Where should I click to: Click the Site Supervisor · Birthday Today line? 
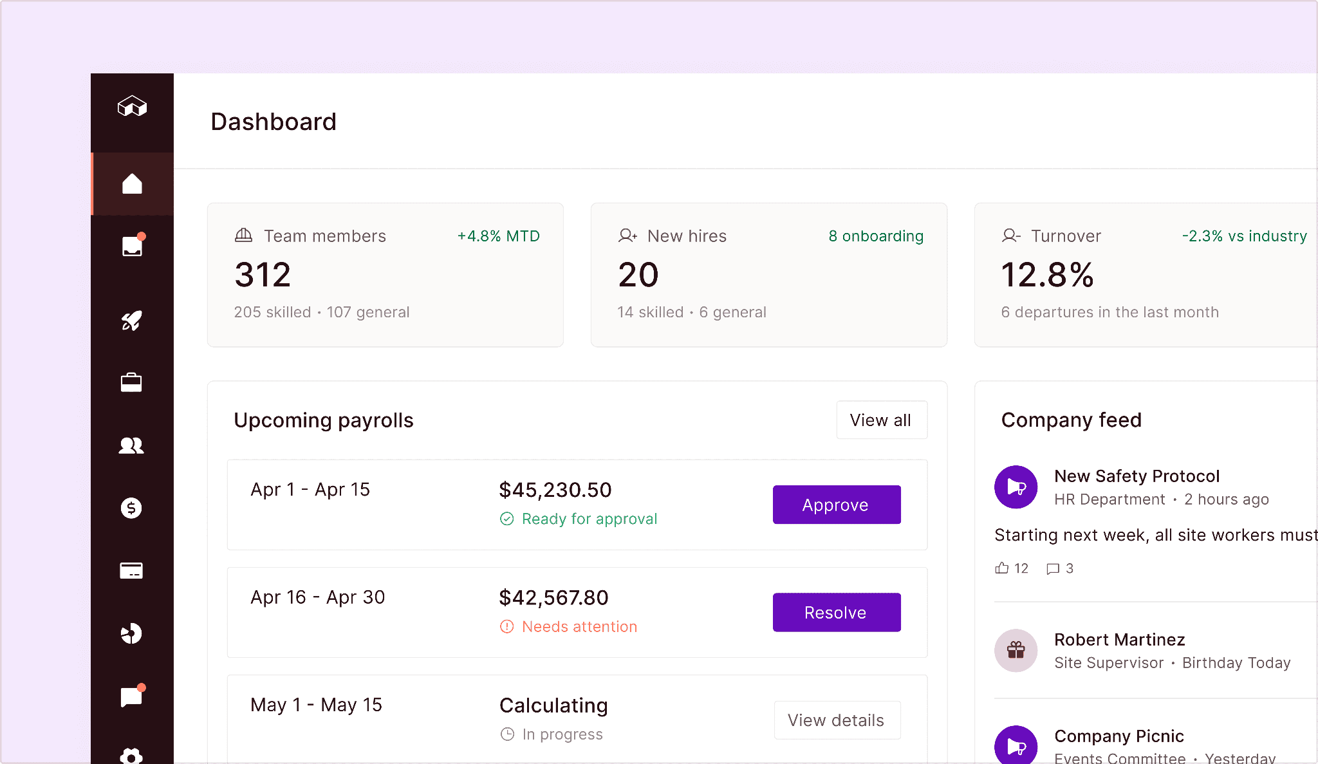[x=1173, y=663]
